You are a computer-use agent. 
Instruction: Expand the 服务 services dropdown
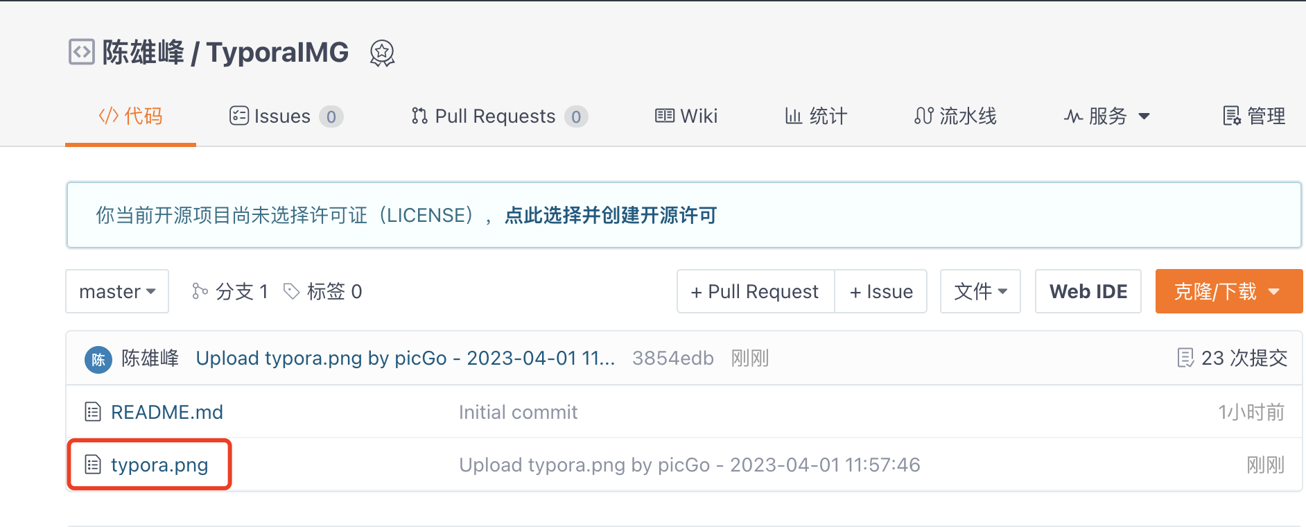1107,116
